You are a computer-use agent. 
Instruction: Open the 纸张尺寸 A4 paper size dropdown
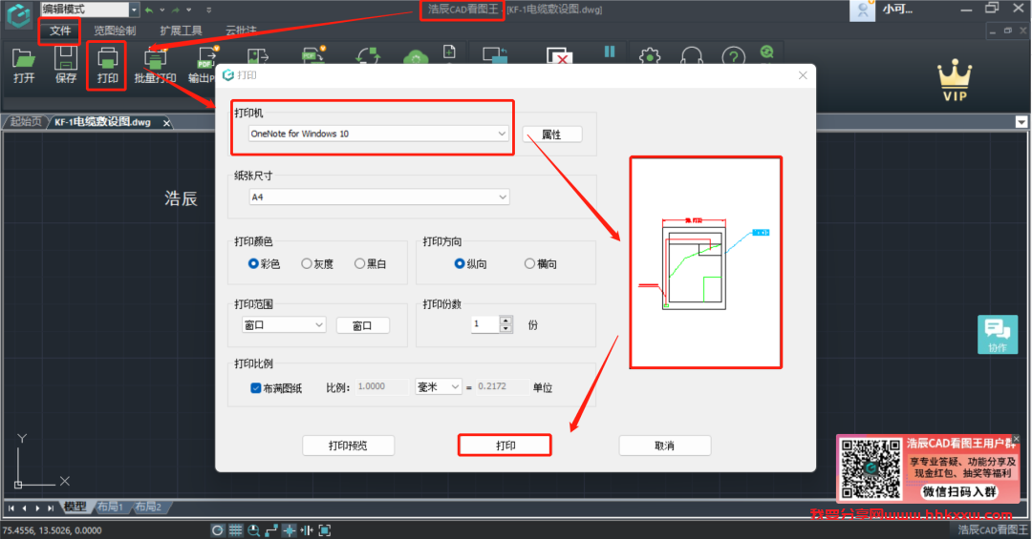coord(379,197)
